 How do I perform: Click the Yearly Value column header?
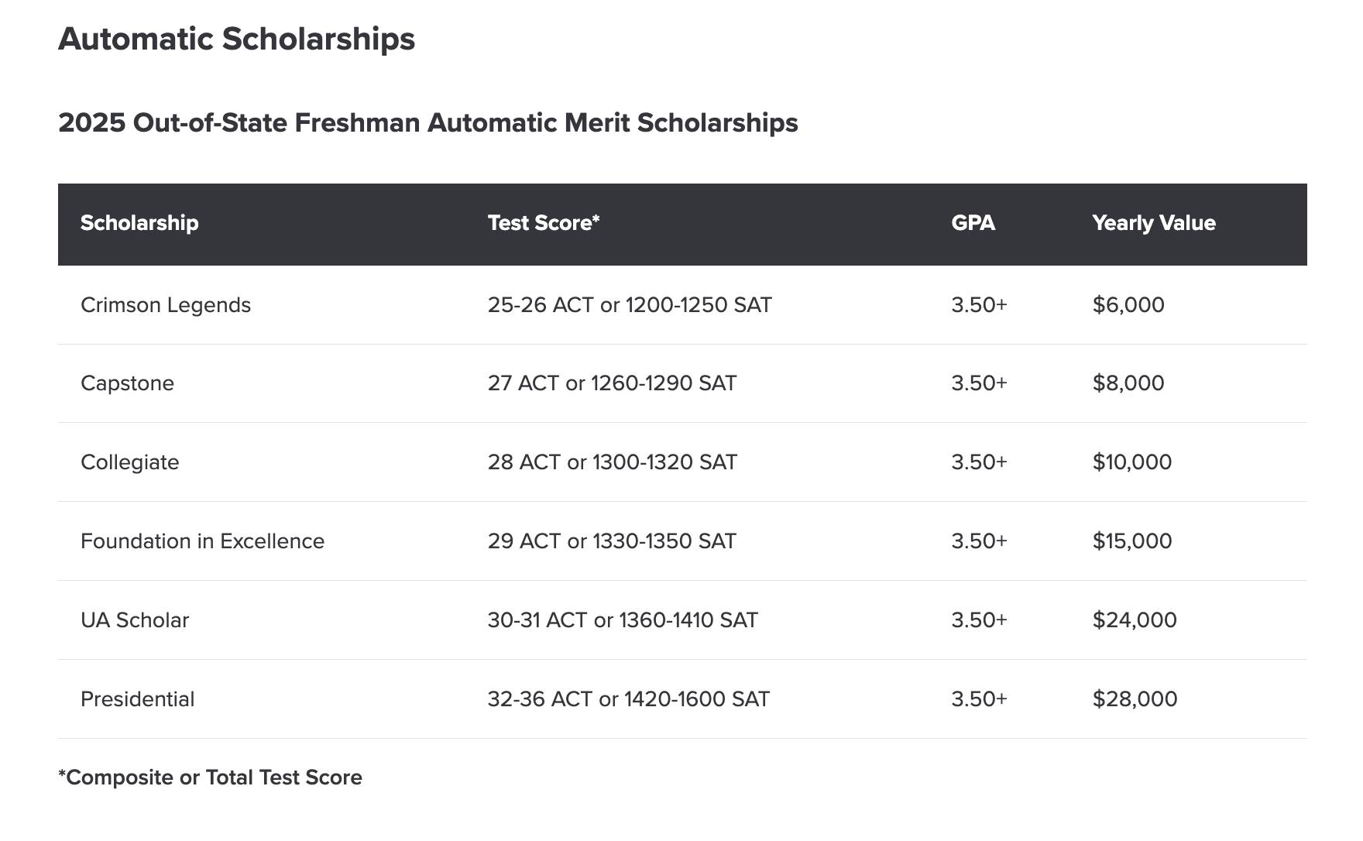(x=1154, y=223)
